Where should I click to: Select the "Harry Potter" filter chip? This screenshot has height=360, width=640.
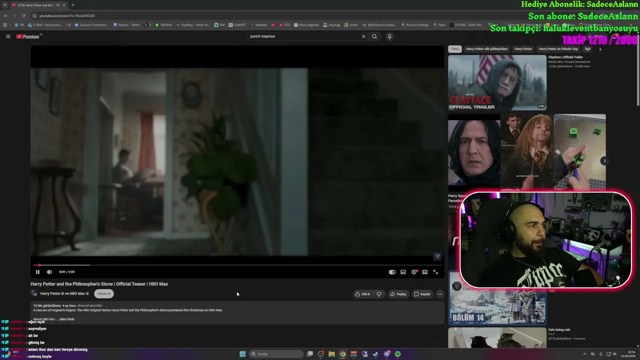pyautogui.click(x=523, y=49)
